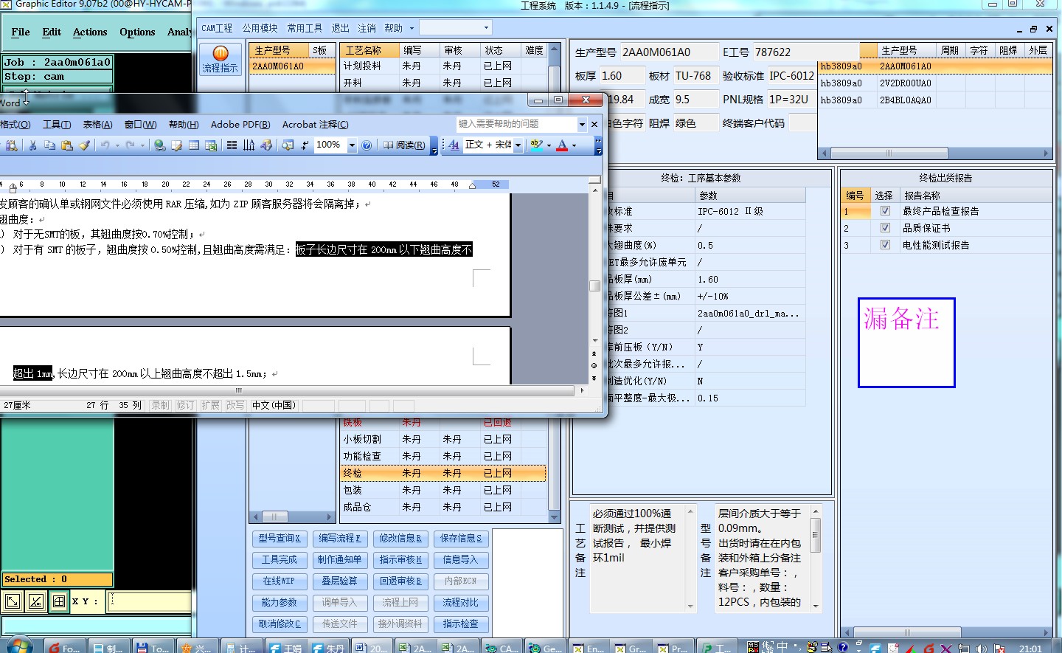Viewport: 1062px width, 653px height.
Task: Open 表格(A) menu in Word
Action: click(97, 124)
